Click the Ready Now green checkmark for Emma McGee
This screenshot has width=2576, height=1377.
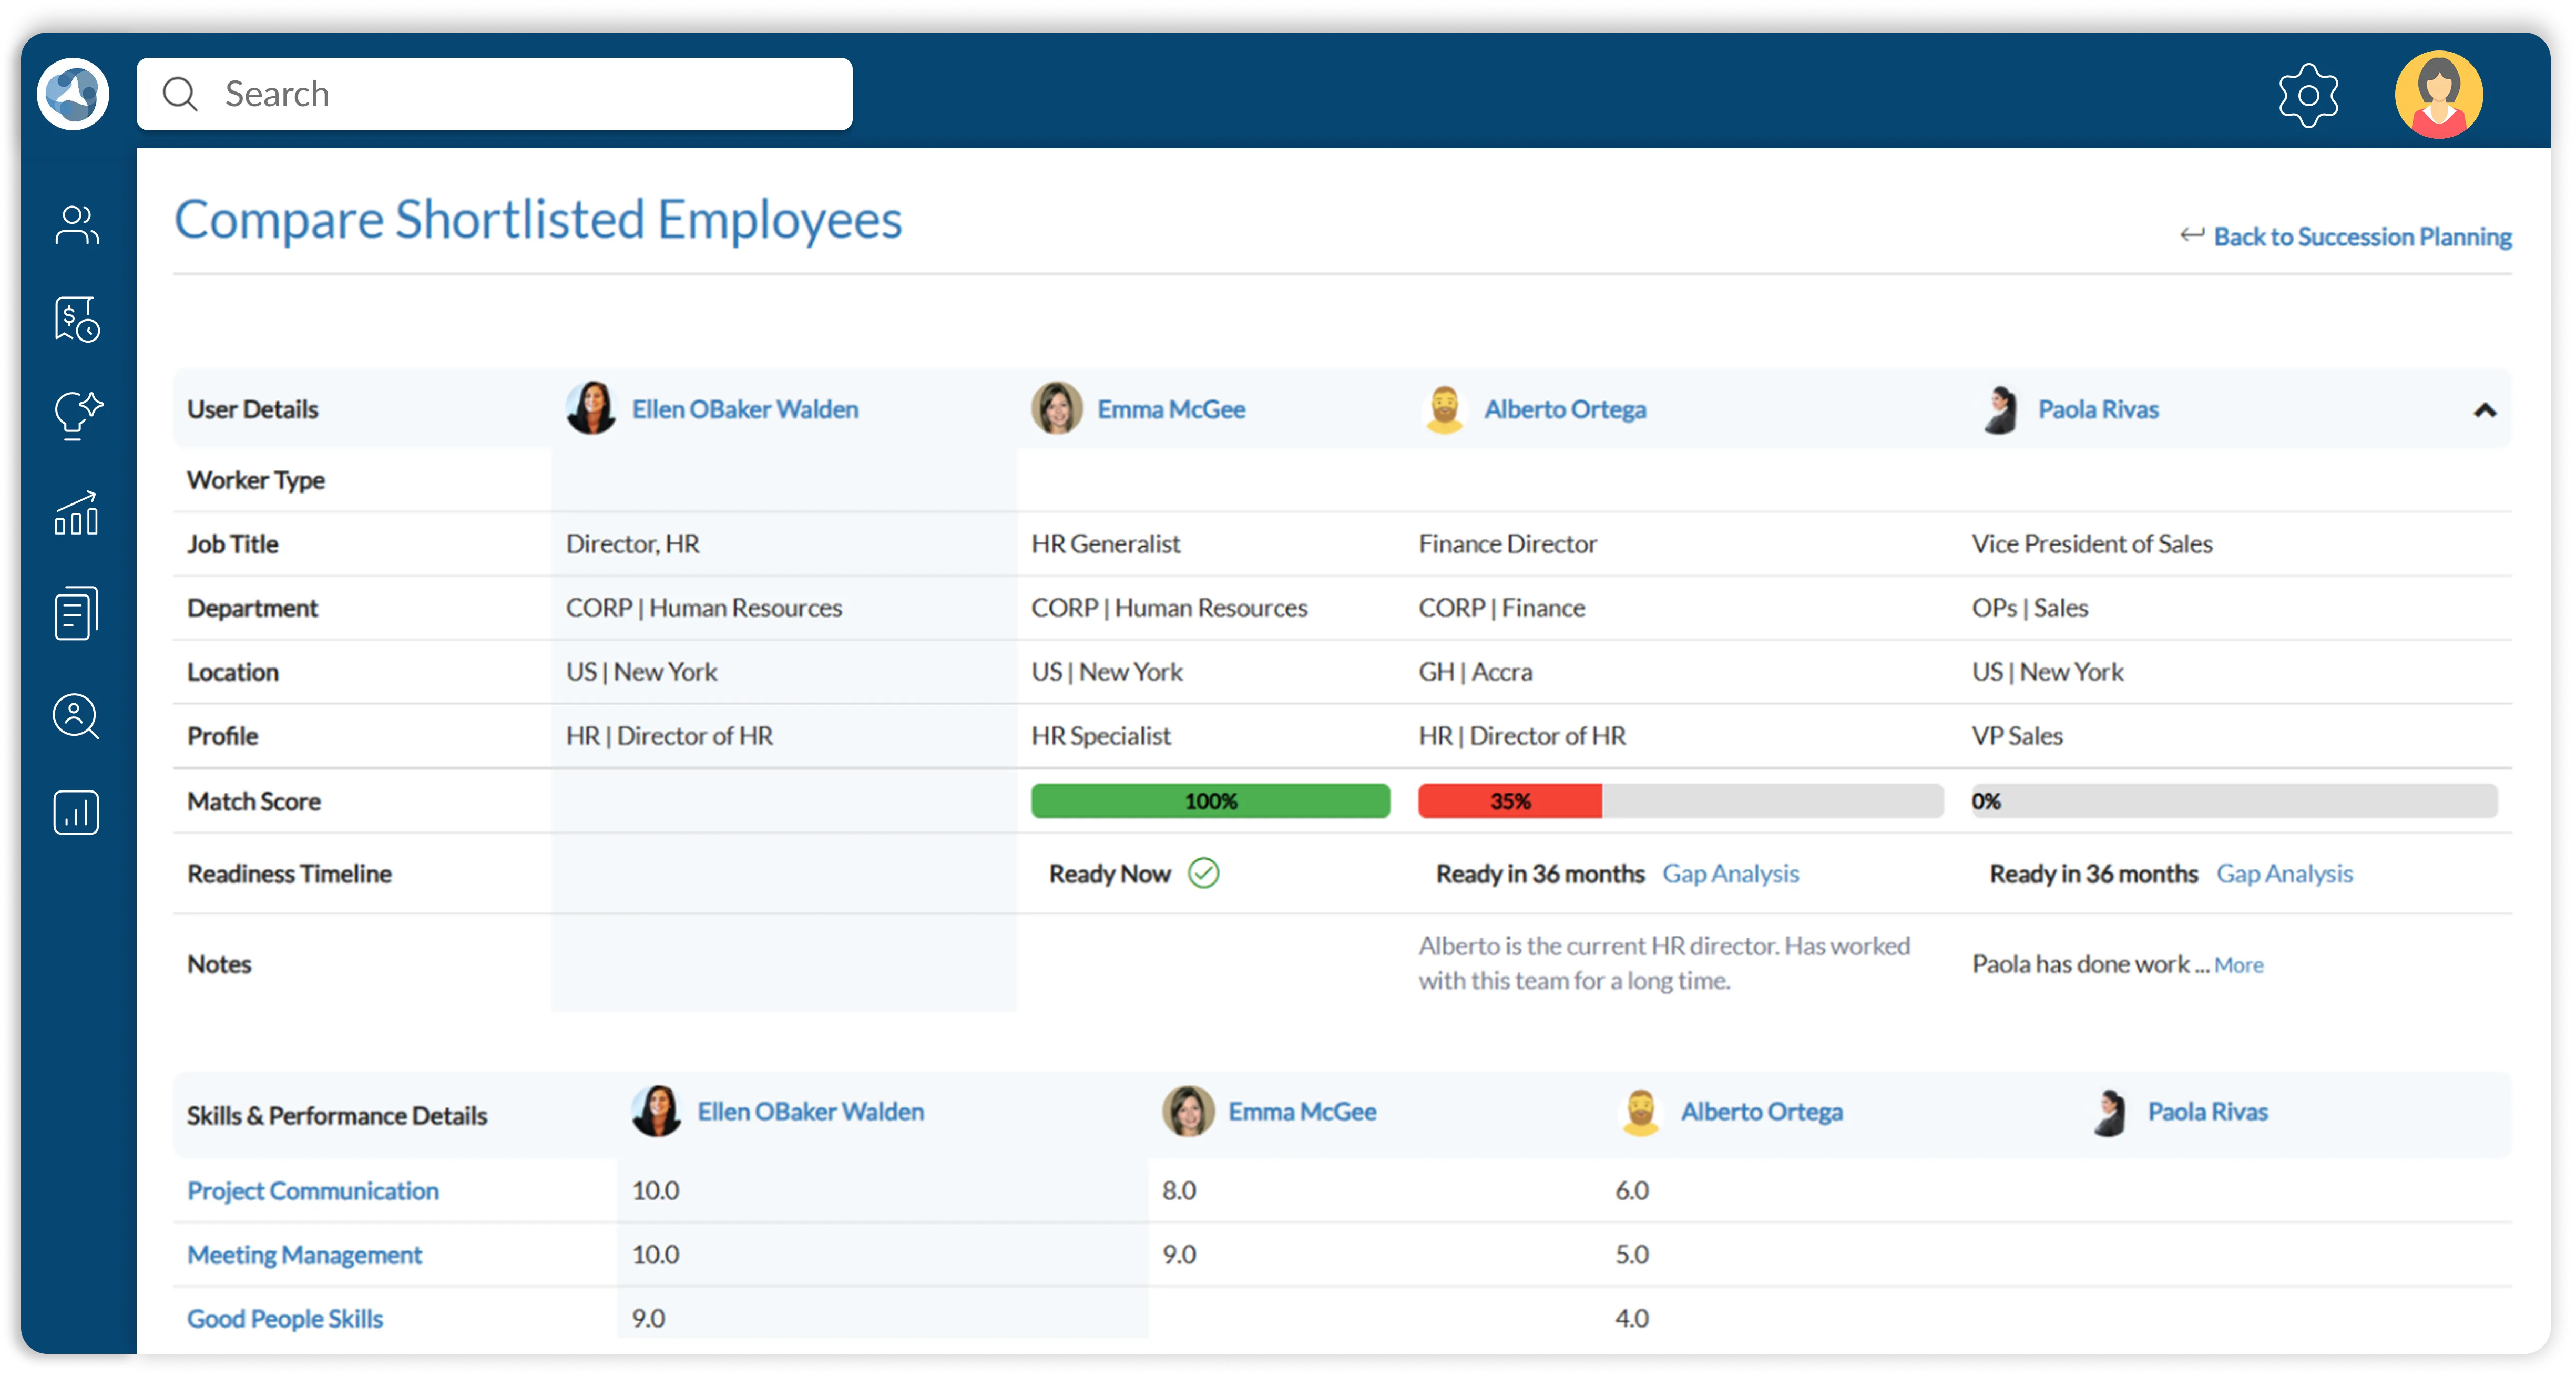point(1203,873)
